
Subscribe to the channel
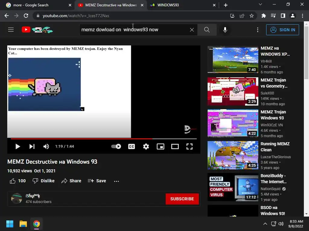pyautogui.click(x=182, y=199)
